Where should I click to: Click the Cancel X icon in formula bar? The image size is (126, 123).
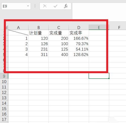[45, 6]
